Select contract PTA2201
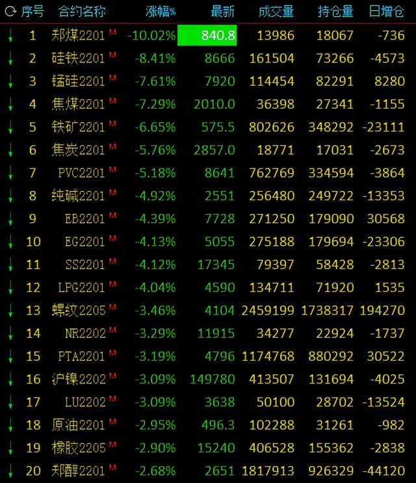 coord(82,356)
